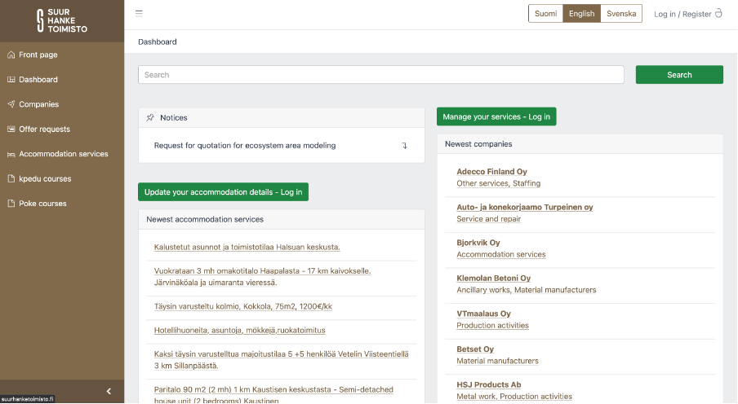Open Adecco Finland Oy company link

point(491,172)
